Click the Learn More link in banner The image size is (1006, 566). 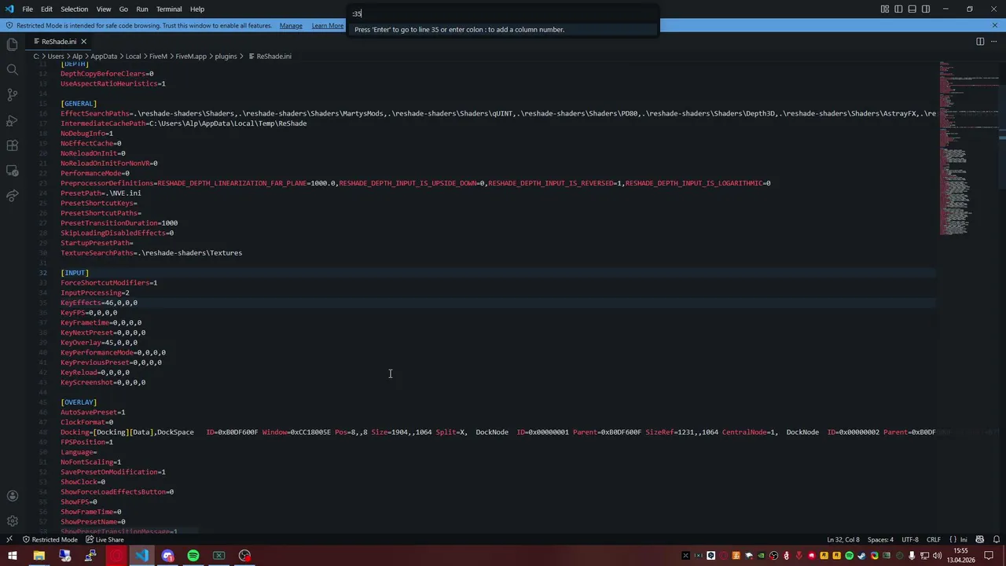point(327,26)
